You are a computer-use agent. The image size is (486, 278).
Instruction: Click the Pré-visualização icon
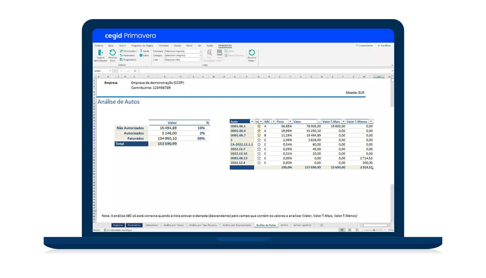click(x=209, y=53)
